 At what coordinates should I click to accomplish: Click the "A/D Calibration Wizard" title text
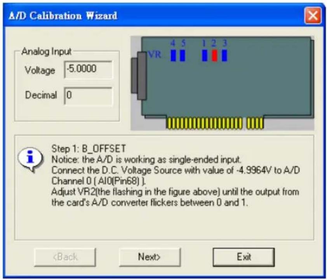pyautogui.click(x=63, y=16)
